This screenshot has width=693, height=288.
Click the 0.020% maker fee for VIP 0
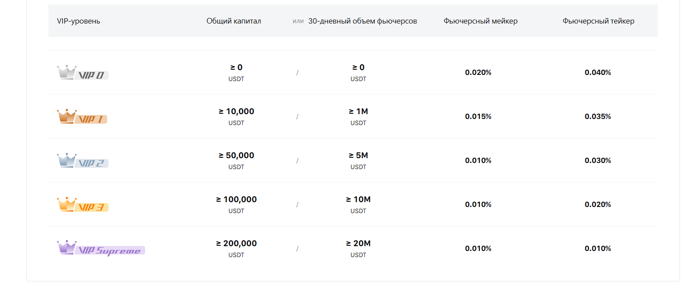coord(478,72)
